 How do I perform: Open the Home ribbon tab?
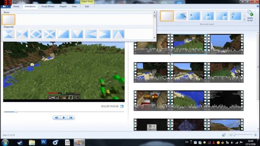coord(16,6)
